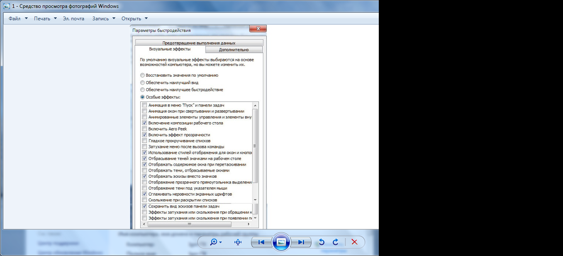Uncheck Отображать содержимое окна при перетаскивании
The height and width of the screenshot is (256, 563).
point(144,164)
